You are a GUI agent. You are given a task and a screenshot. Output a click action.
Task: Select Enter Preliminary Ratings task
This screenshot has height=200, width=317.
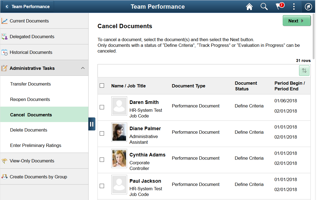coord(44,145)
